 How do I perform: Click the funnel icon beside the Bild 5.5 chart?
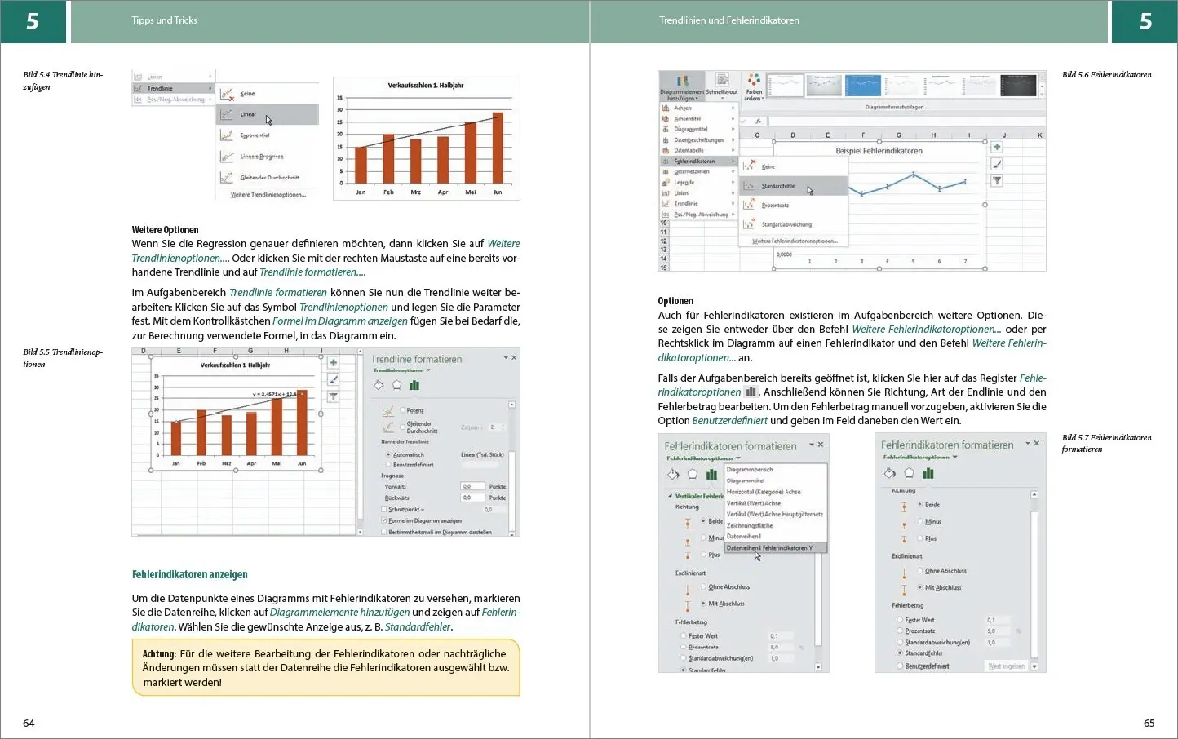[333, 396]
